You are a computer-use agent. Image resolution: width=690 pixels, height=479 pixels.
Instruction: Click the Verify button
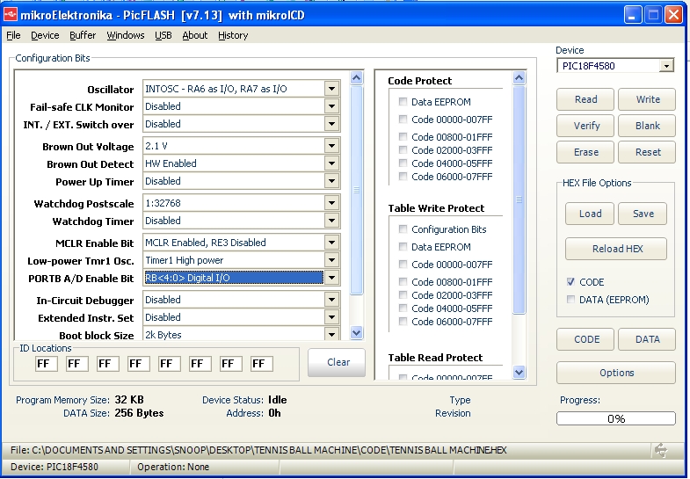pos(585,126)
